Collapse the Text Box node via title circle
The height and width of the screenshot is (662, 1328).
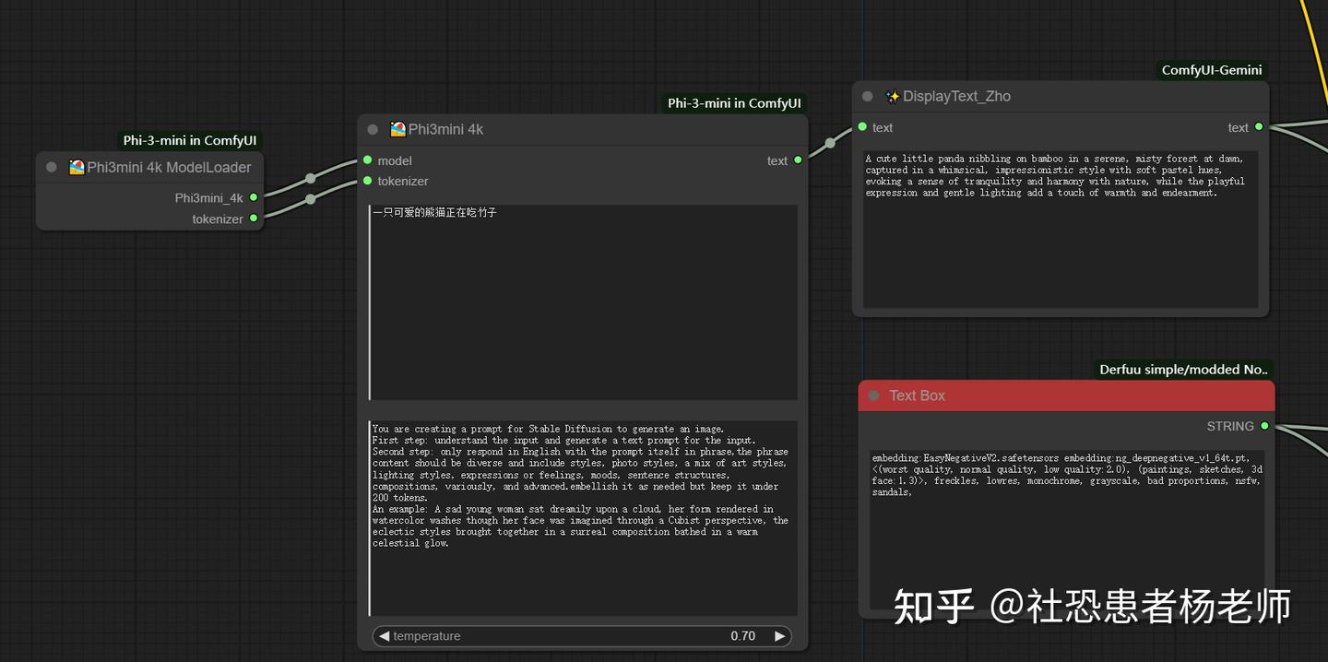pos(873,395)
